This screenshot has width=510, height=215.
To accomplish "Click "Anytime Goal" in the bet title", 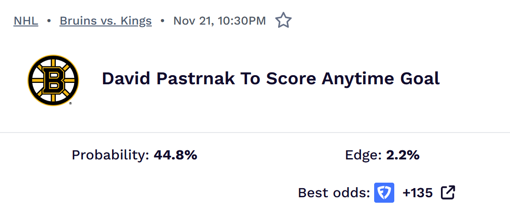I will [x=381, y=79].
